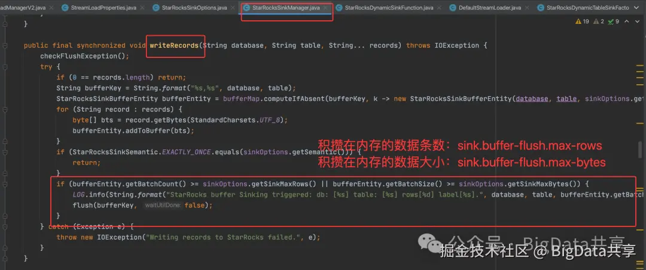Click the class icon on StarRocksSinkOptions.java tab

(156, 7)
